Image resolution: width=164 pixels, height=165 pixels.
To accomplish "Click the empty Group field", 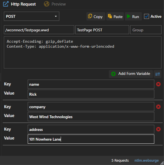I will (146, 30).
